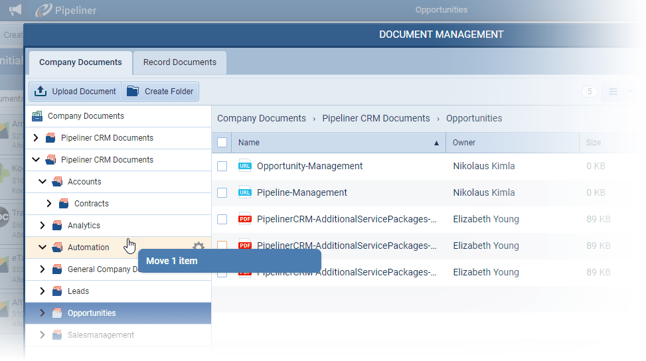Click the Company Documents root tree icon
646x361 pixels.
click(37, 116)
